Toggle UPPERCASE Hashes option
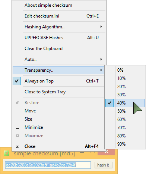Screen dimensions: 146x174 click(58, 38)
